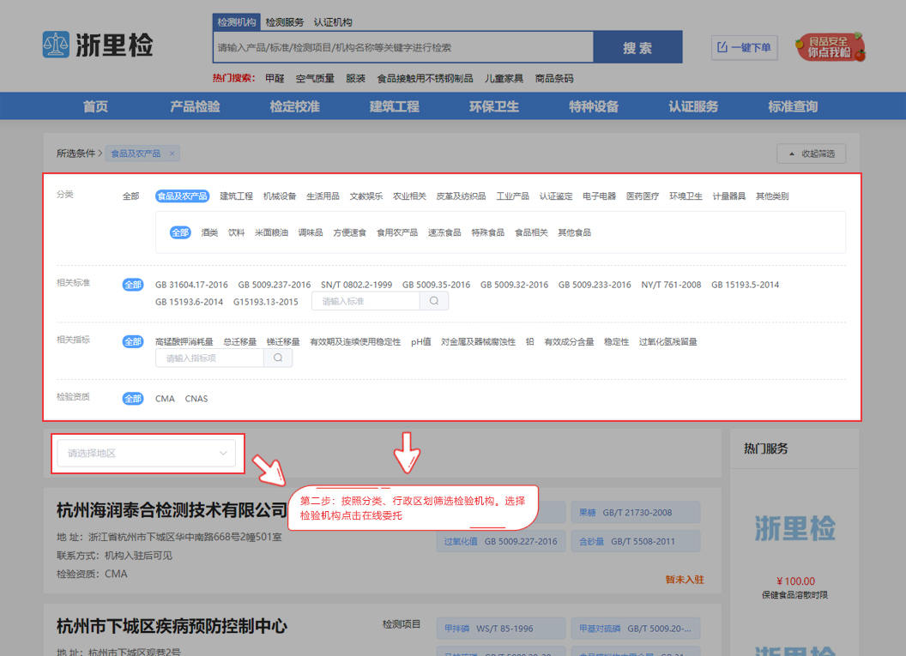Select the CMA qualification filter

point(165,399)
